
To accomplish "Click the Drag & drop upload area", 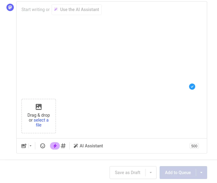I will (39, 116).
